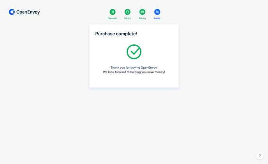This screenshot has height=164, width=268.
Task: Click the thin "Open" part of the logo wordmark
Action: 22,12
